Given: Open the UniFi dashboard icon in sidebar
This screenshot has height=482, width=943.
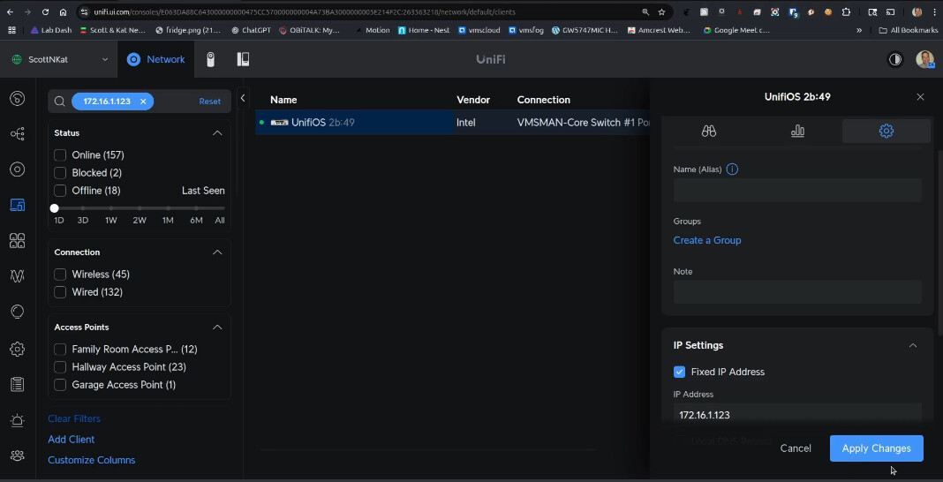Looking at the screenshot, I should tap(18, 98).
